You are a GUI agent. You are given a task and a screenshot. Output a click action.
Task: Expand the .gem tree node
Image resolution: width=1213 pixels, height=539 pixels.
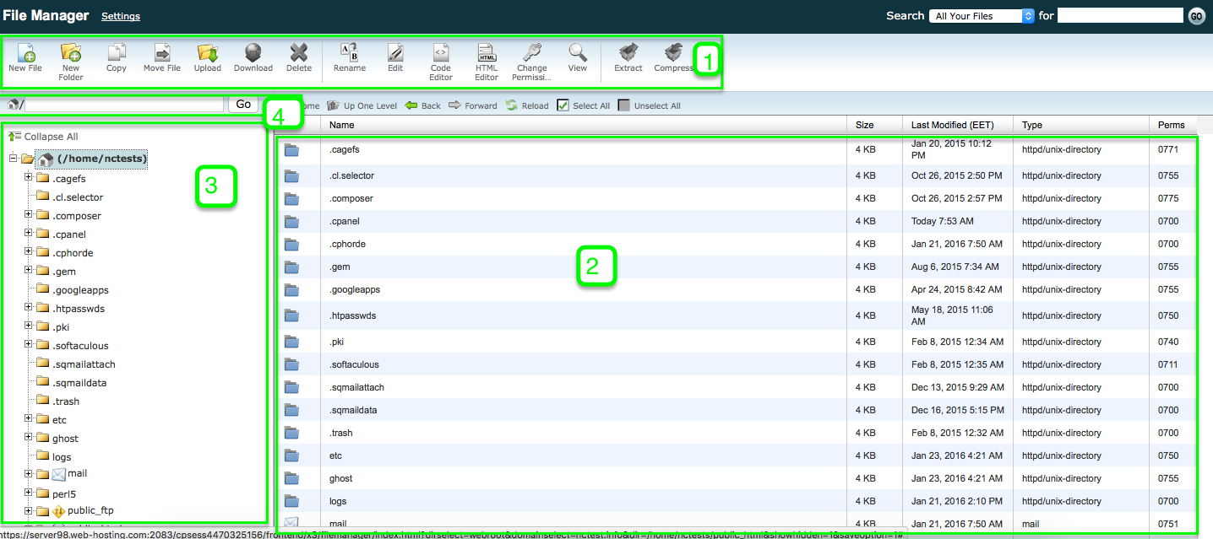tap(29, 271)
